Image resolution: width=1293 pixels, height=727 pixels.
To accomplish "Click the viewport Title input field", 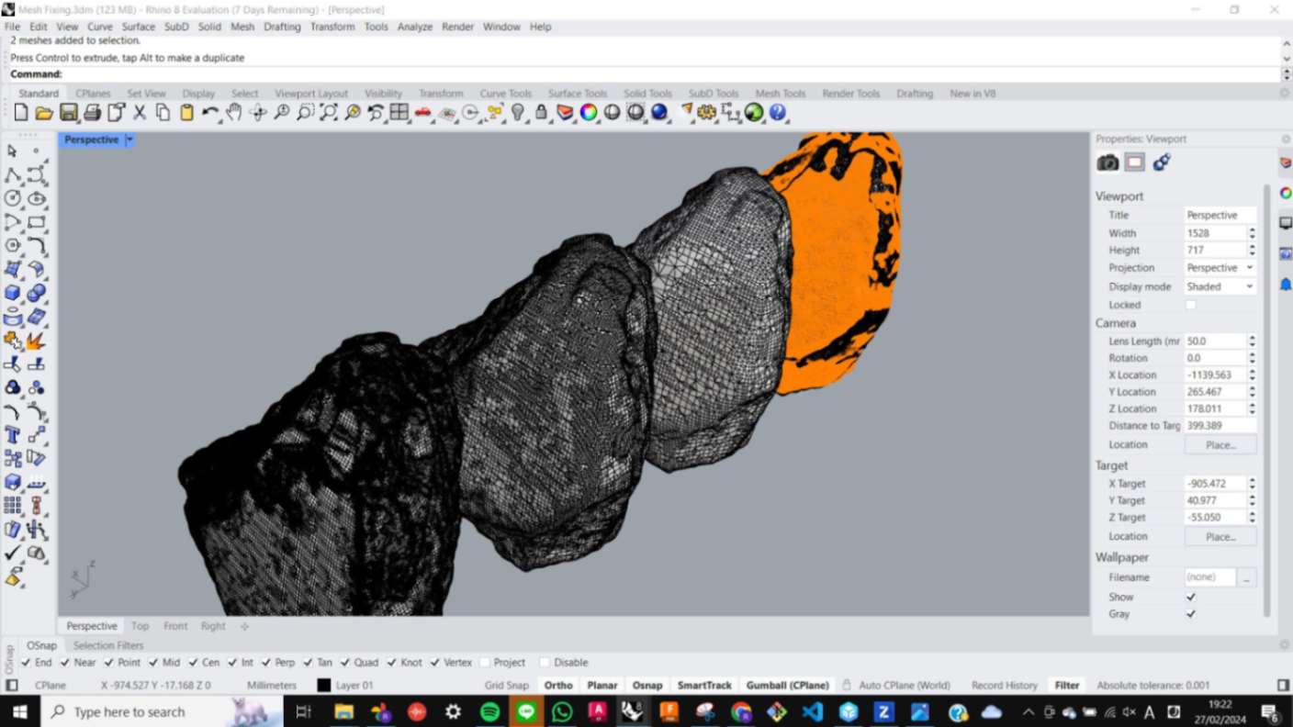I will (1220, 215).
